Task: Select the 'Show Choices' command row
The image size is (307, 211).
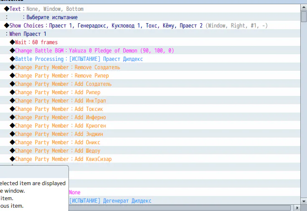Action: pyautogui.click(x=150, y=25)
